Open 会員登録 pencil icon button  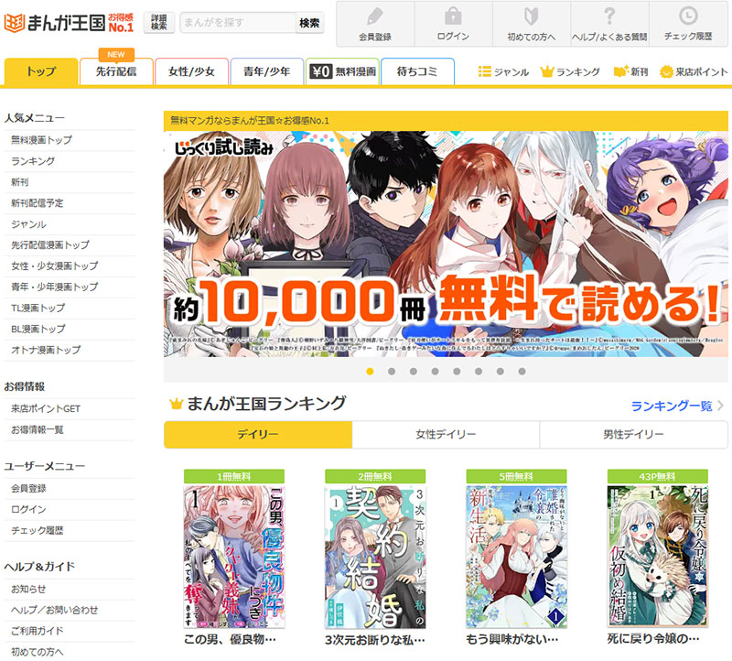(x=375, y=16)
